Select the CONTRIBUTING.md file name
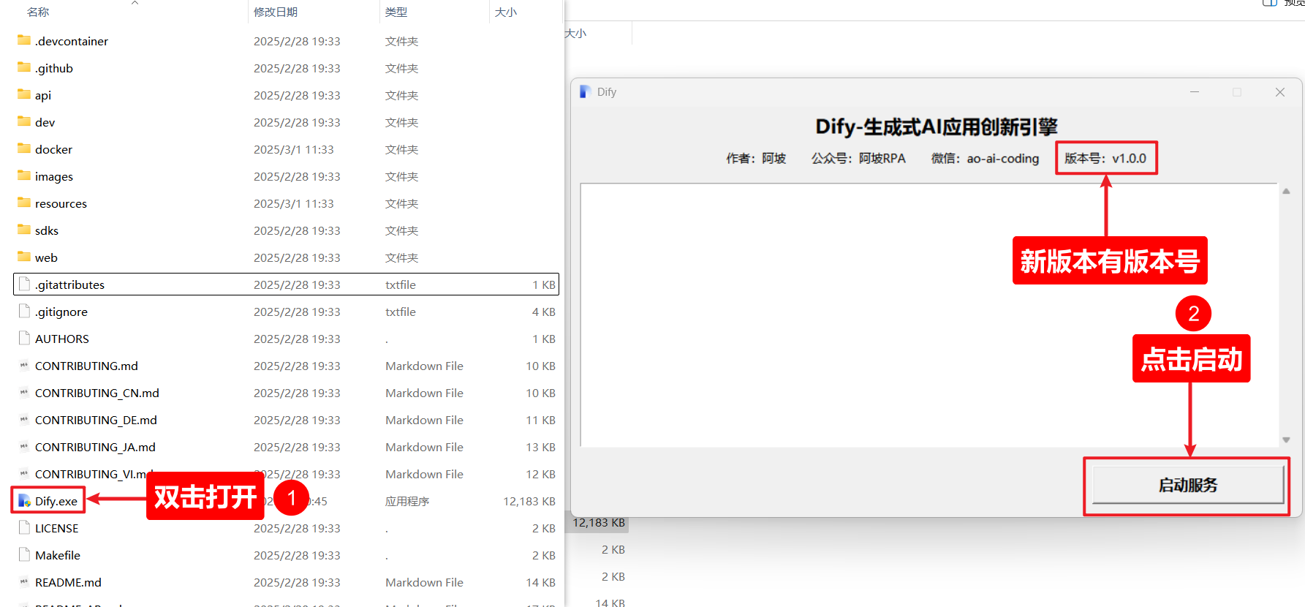This screenshot has height=607, width=1305. 86,366
